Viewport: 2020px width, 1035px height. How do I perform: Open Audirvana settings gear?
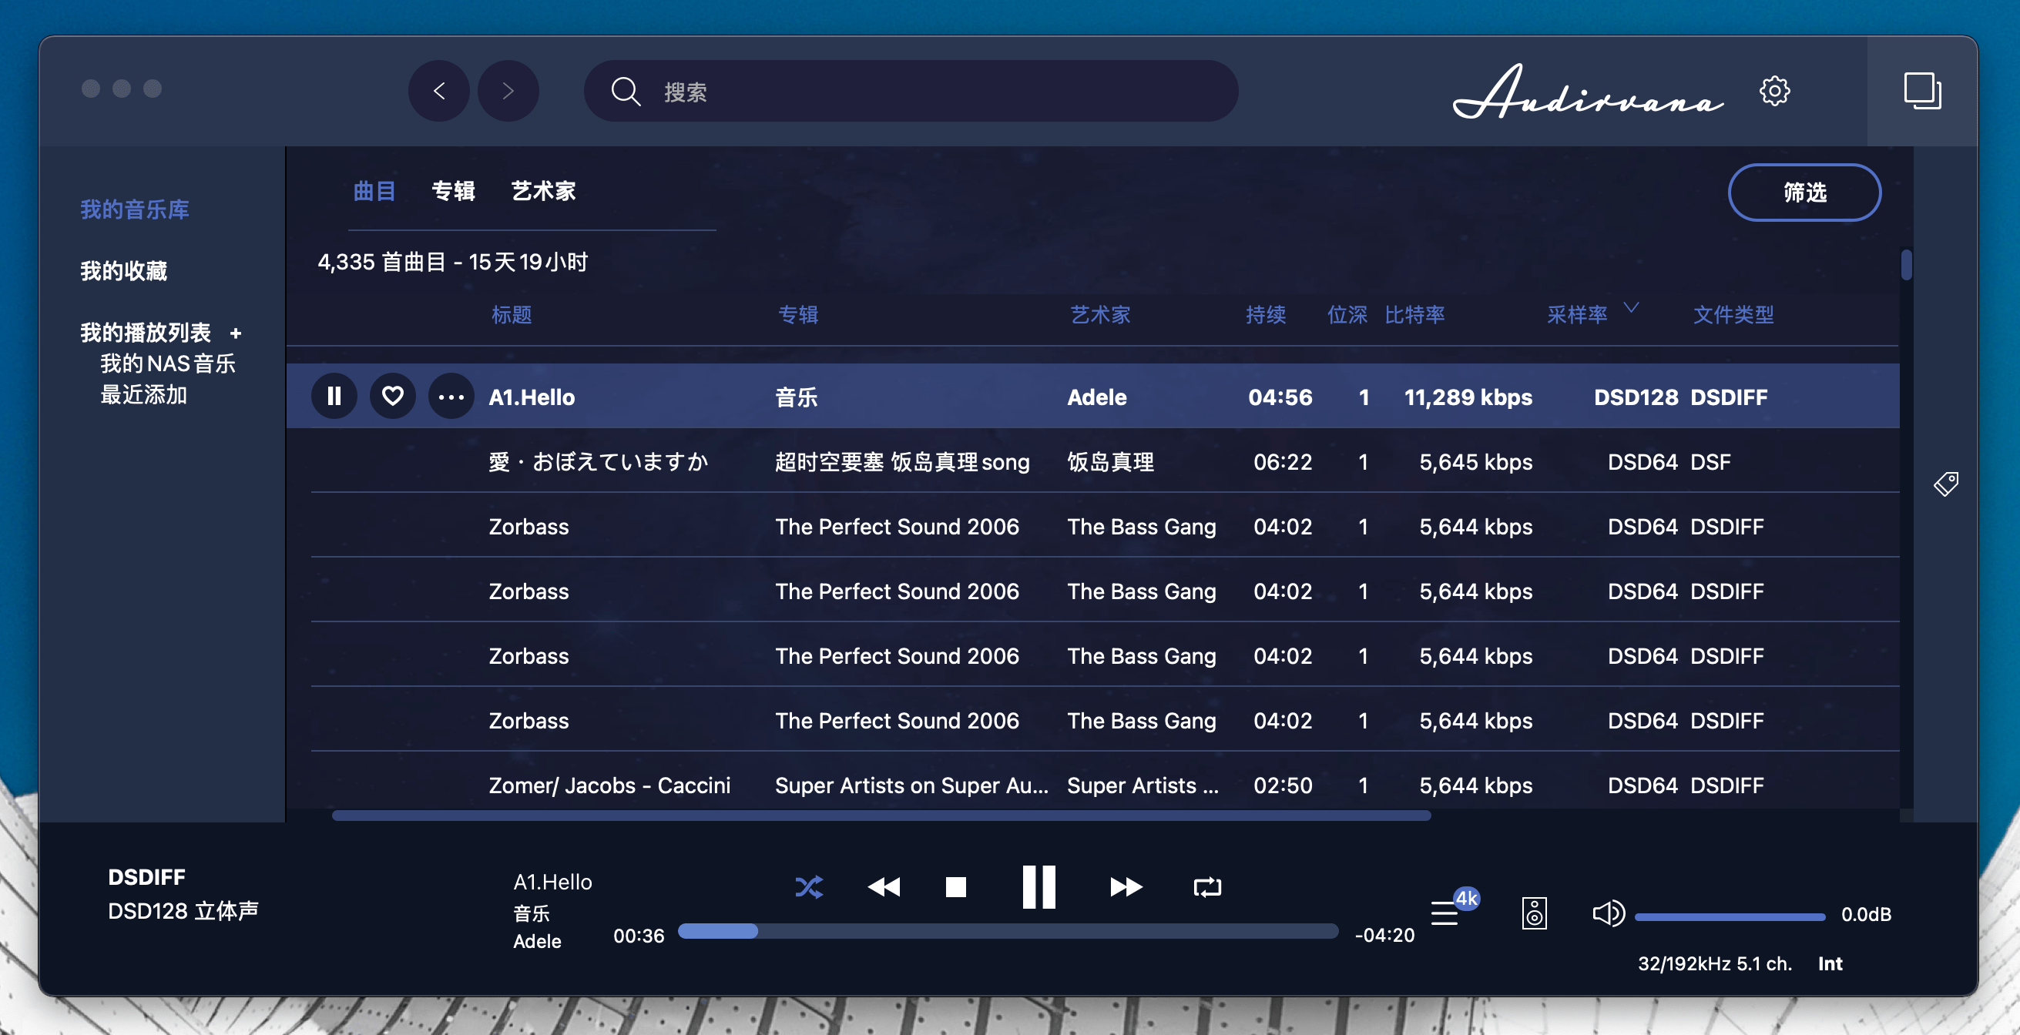click(x=1773, y=91)
